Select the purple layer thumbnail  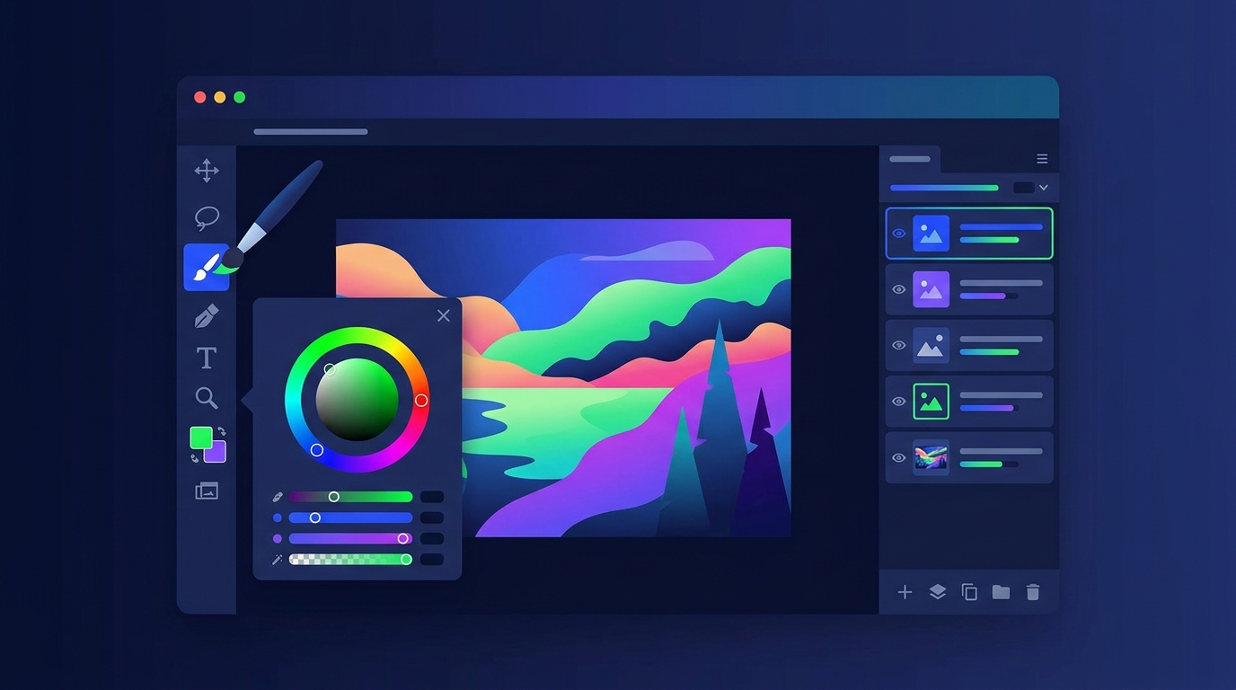click(931, 289)
